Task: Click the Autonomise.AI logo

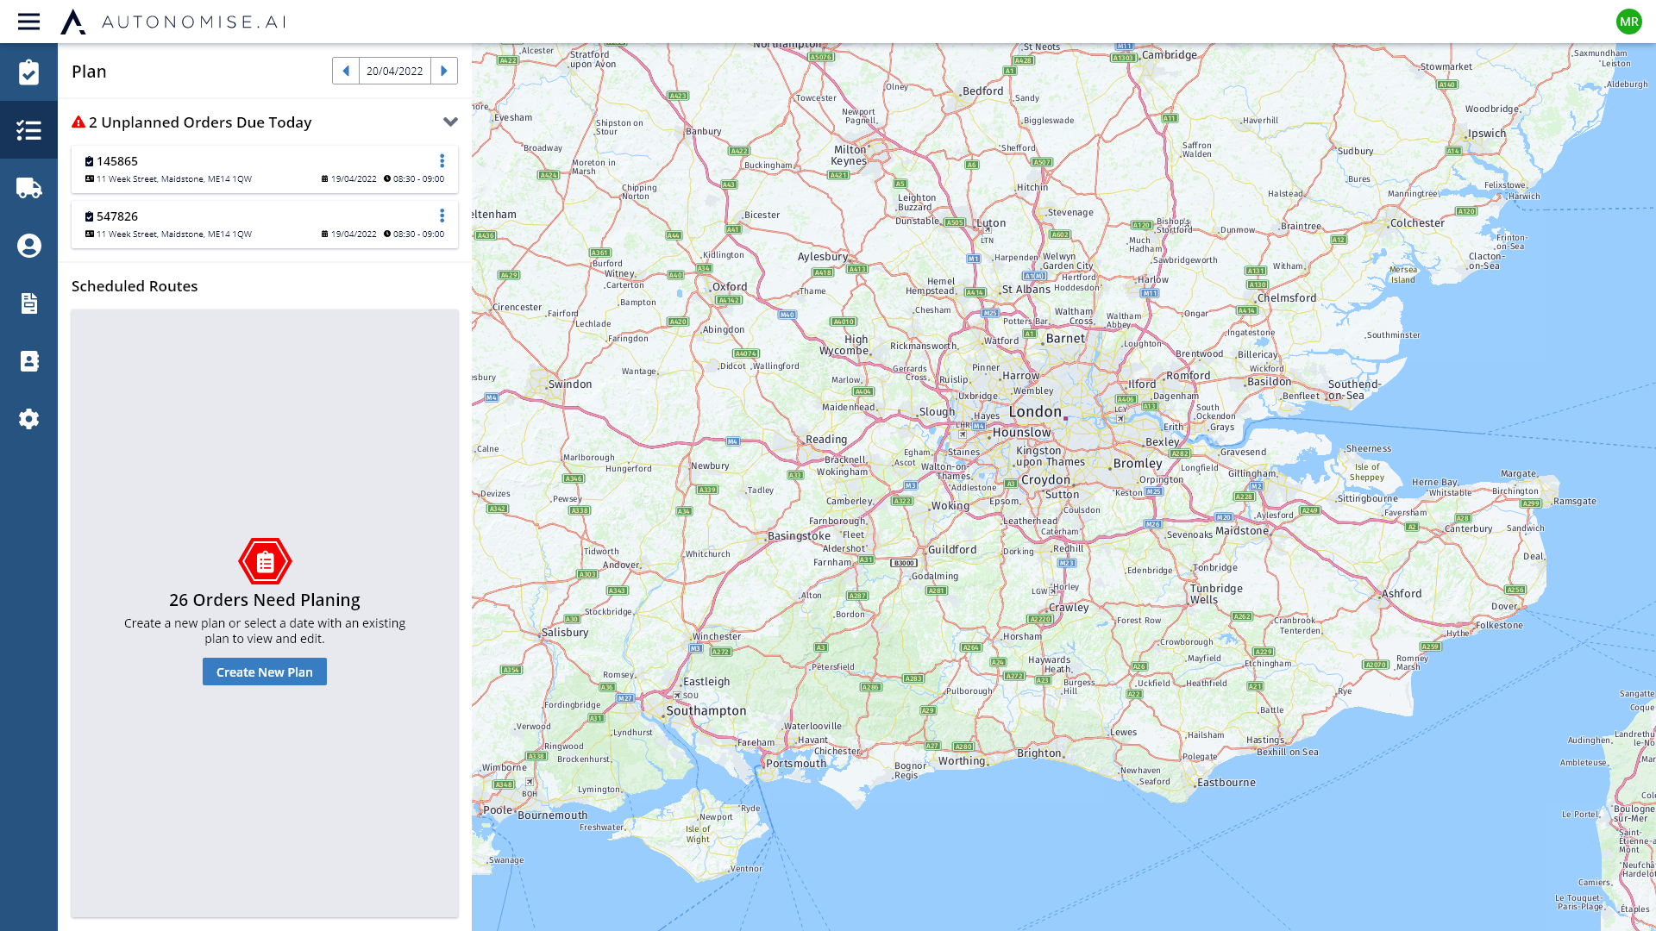Action: 172,22
